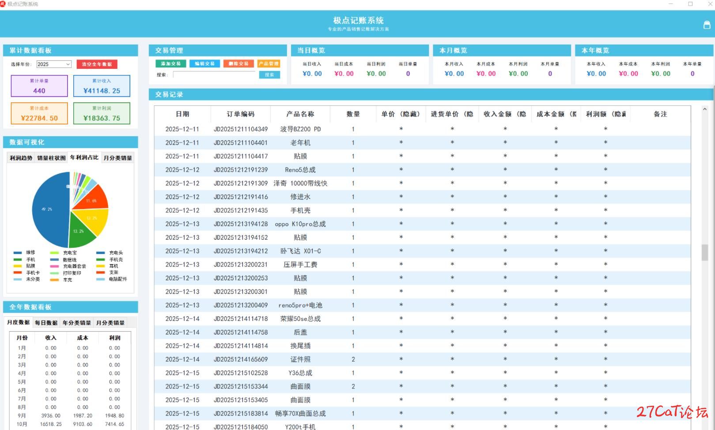Image resolution: width=715 pixels, height=430 pixels.
Task: Click the scroll-up arrow of transaction table
Action: point(704,109)
